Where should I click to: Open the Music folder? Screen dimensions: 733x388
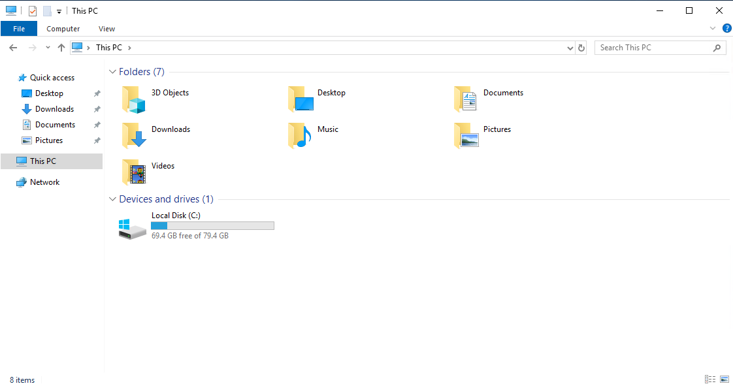click(300, 135)
